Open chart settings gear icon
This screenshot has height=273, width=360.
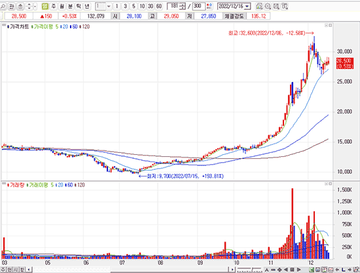tap(268, 6)
